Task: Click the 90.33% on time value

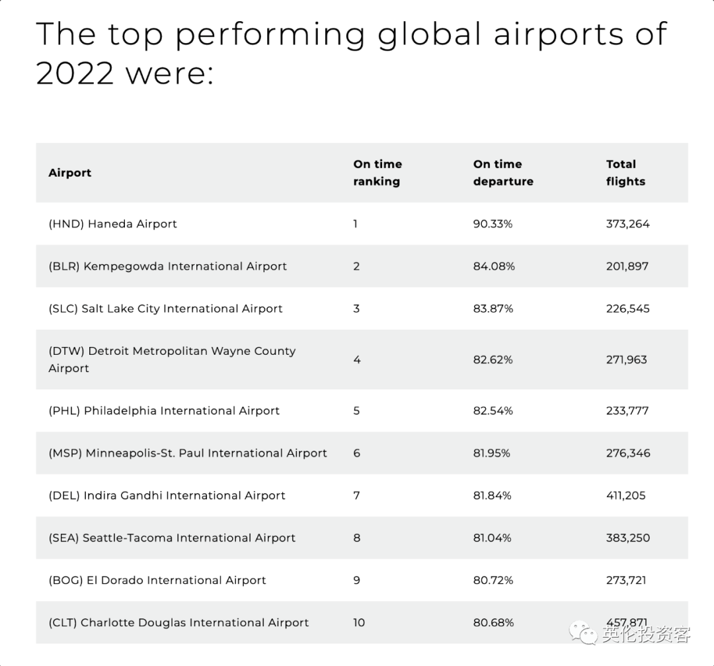Action: (493, 224)
